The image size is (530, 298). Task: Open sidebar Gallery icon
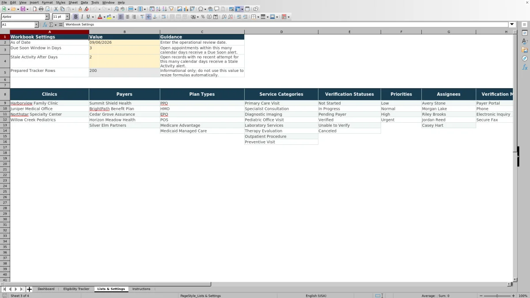(525, 50)
